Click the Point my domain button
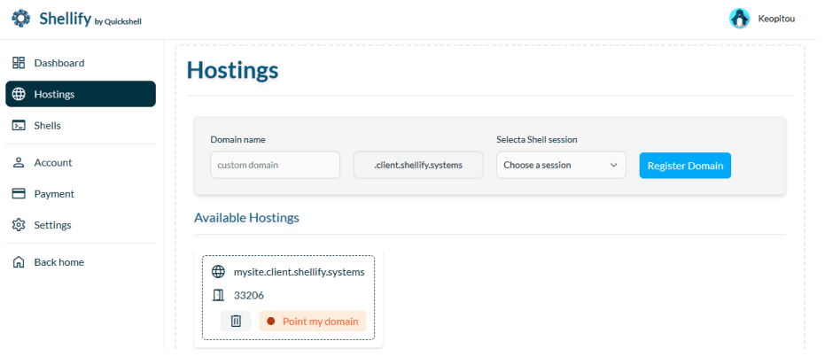This screenshot has height=357, width=825. (313, 321)
